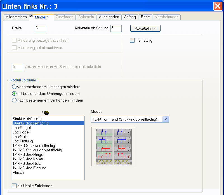Viewport: 224px width, 195px height.
Task: Click the module preview knitting diagram thumbnail
Action: 114,146
